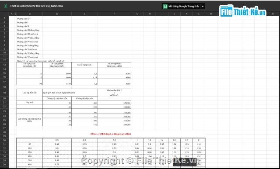Click cell "Đường cấp V miền núi"
This screenshot has width=280, height=169.
point(27,49)
